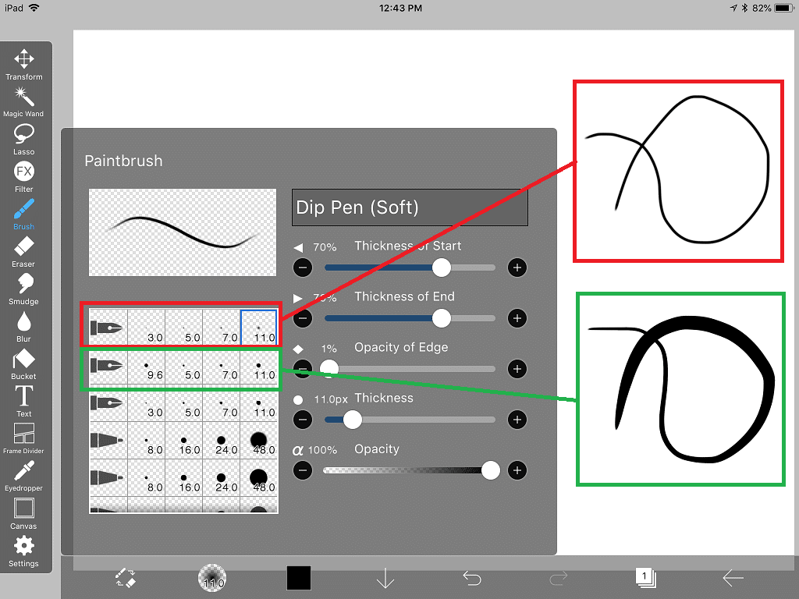799x599 pixels.
Task: Select the 11.0 Dip Pen Soft preset
Action: (259, 328)
